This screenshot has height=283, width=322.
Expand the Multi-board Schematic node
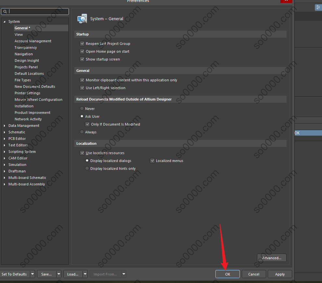coord(4,178)
